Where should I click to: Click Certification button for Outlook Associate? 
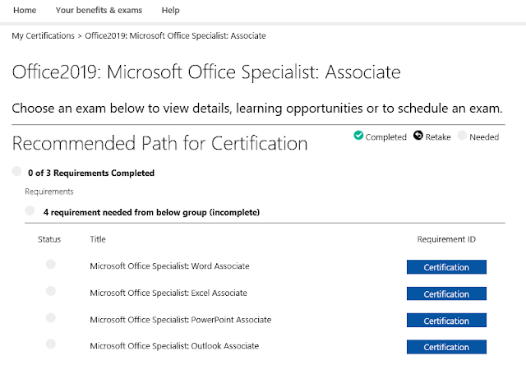click(446, 347)
